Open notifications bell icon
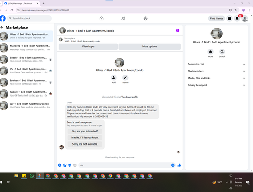This screenshot has height=192, width=253. pyautogui.click(x=237, y=18)
